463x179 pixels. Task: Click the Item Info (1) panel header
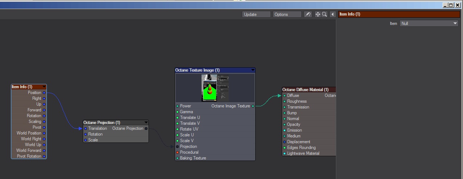pyautogui.click(x=399, y=14)
